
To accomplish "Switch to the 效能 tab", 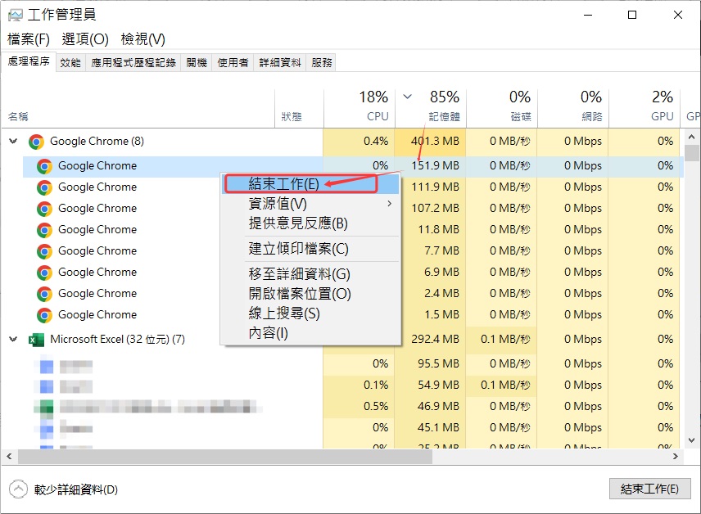I will (70, 62).
